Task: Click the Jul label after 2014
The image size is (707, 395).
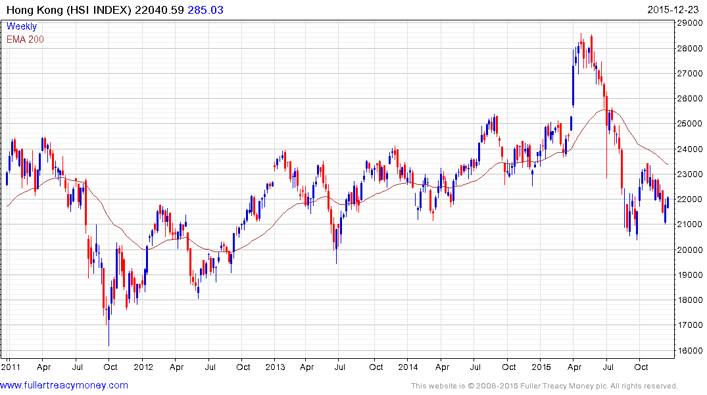Action: 475,367
